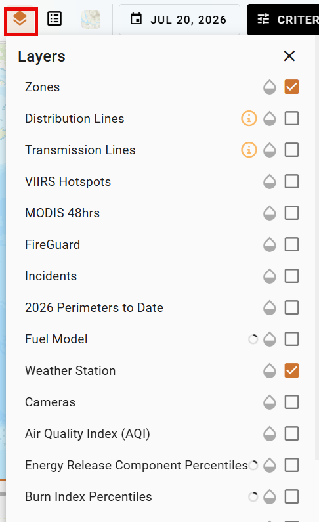Screen dimensions: 319x522
Task: Click the Transmission Lines info icon
Action: point(249,150)
